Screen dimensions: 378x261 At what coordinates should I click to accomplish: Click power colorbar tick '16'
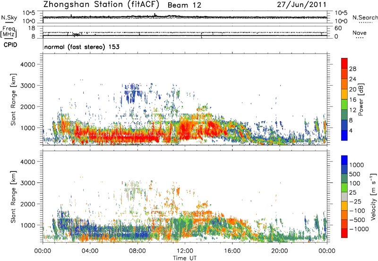(x=352, y=100)
